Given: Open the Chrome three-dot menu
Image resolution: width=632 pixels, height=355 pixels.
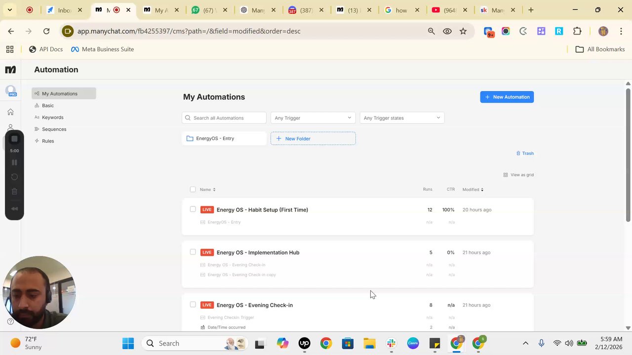Looking at the screenshot, I should (x=621, y=31).
